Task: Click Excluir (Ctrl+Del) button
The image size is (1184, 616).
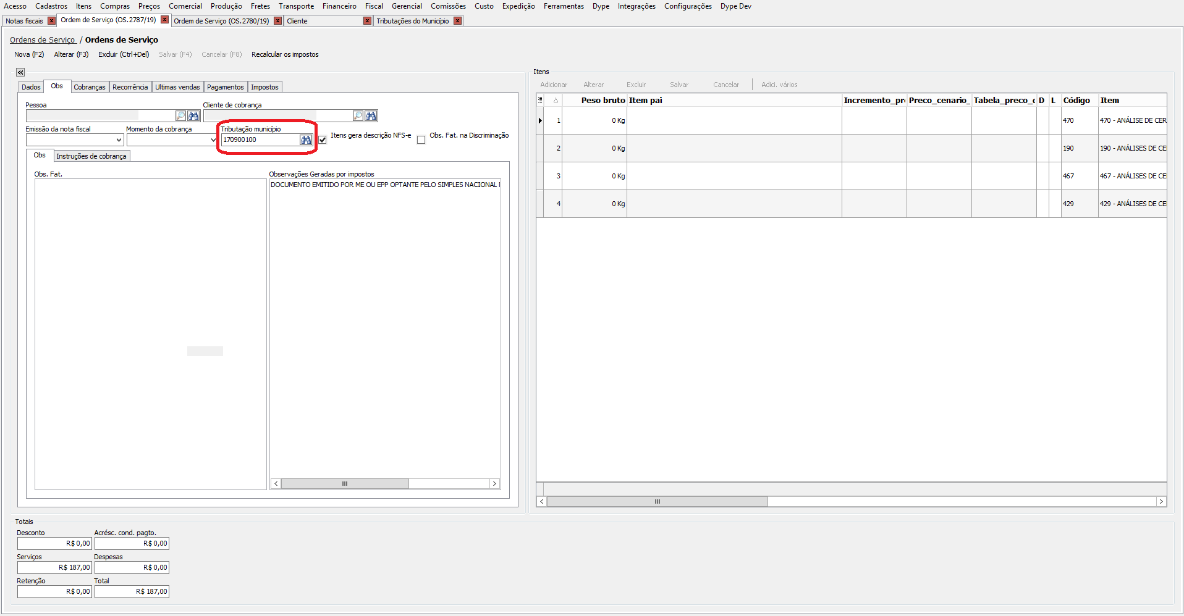Action: coord(124,54)
